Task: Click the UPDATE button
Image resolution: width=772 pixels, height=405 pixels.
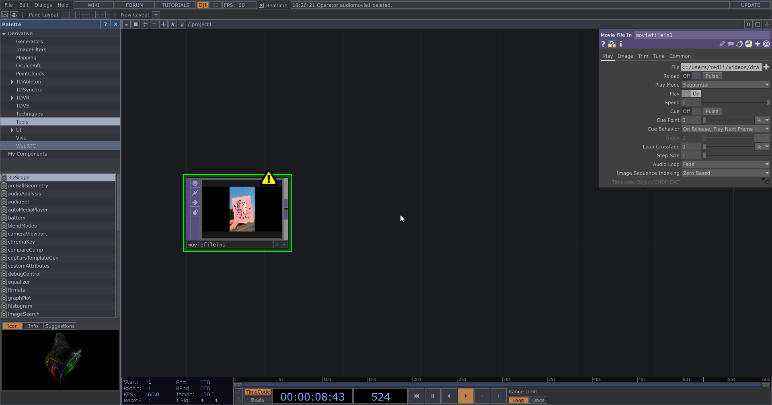Action: tap(750, 5)
